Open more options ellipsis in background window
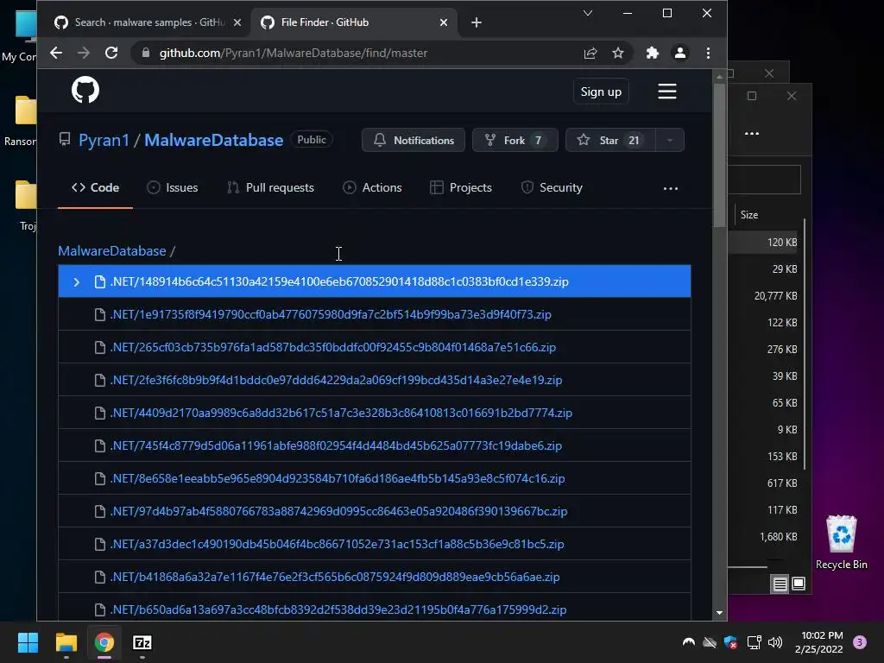The image size is (884, 663). click(x=752, y=134)
